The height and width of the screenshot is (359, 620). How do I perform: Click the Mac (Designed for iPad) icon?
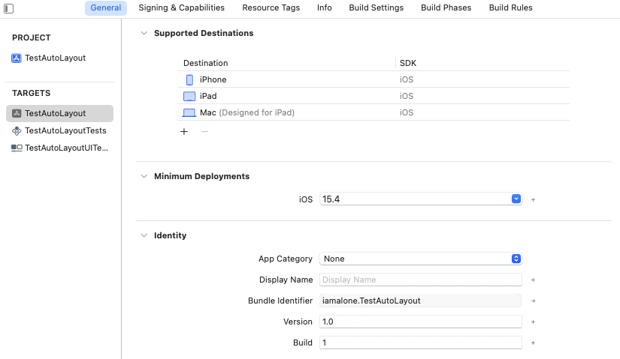(x=189, y=112)
